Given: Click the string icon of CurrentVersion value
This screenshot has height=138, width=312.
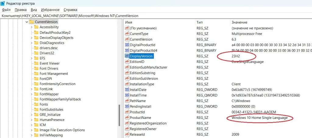Looking at the screenshot, I should click(127, 39).
